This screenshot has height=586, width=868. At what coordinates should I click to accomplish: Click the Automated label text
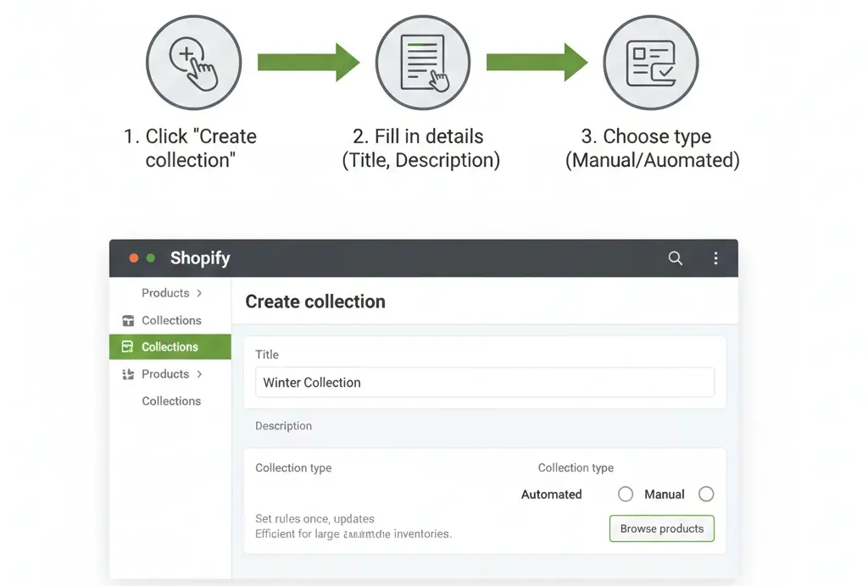pyautogui.click(x=551, y=495)
